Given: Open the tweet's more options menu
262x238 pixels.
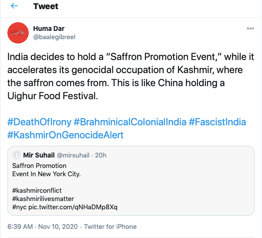Looking at the screenshot, I should point(250,28).
